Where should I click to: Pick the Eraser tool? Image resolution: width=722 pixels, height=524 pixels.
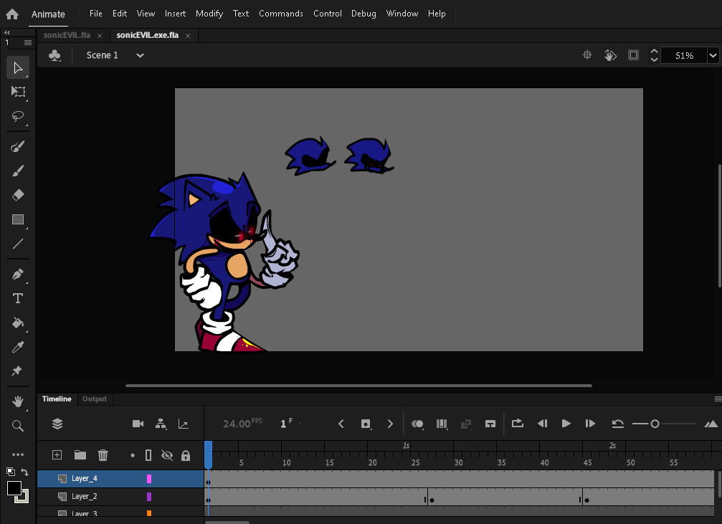coord(17,194)
